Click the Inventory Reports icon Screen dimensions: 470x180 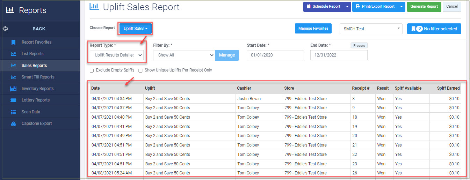click(x=13, y=89)
